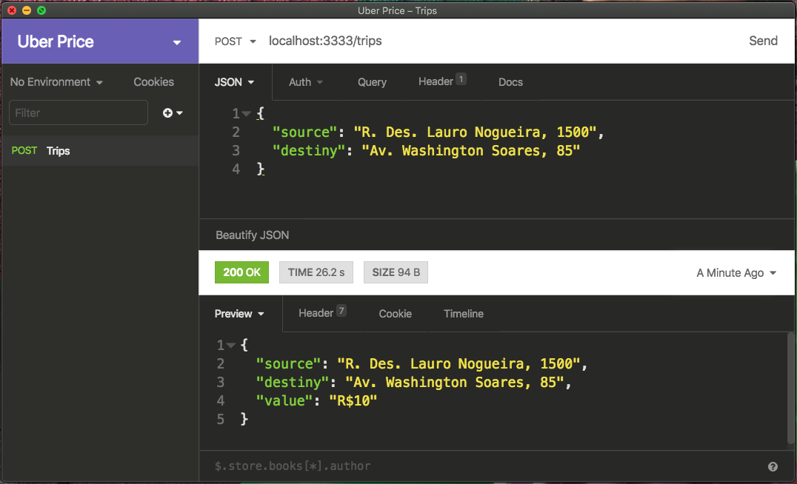Image resolution: width=797 pixels, height=484 pixels.
Task: Open the No Environment dropdown
Action: (x=56, y=81)
